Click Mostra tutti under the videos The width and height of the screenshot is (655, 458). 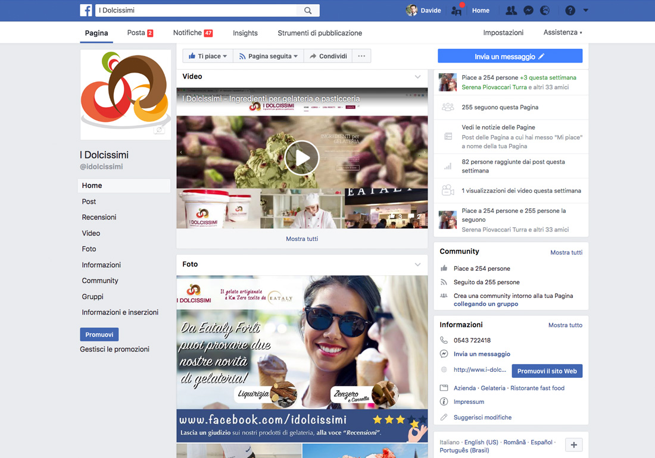(302, 239)
